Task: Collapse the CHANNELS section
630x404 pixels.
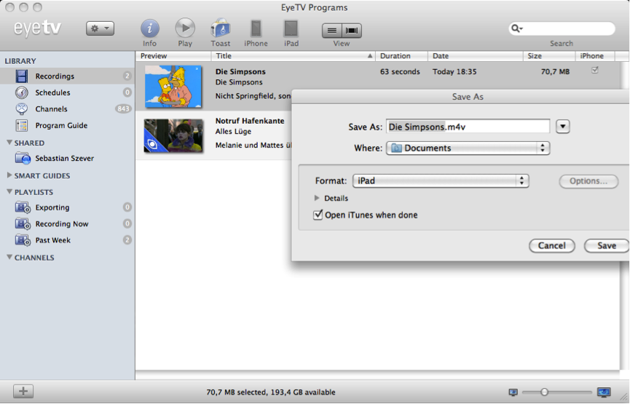Action: [x=9, y=258]
